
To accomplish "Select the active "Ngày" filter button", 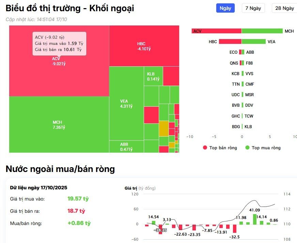I will pos(225,8).
